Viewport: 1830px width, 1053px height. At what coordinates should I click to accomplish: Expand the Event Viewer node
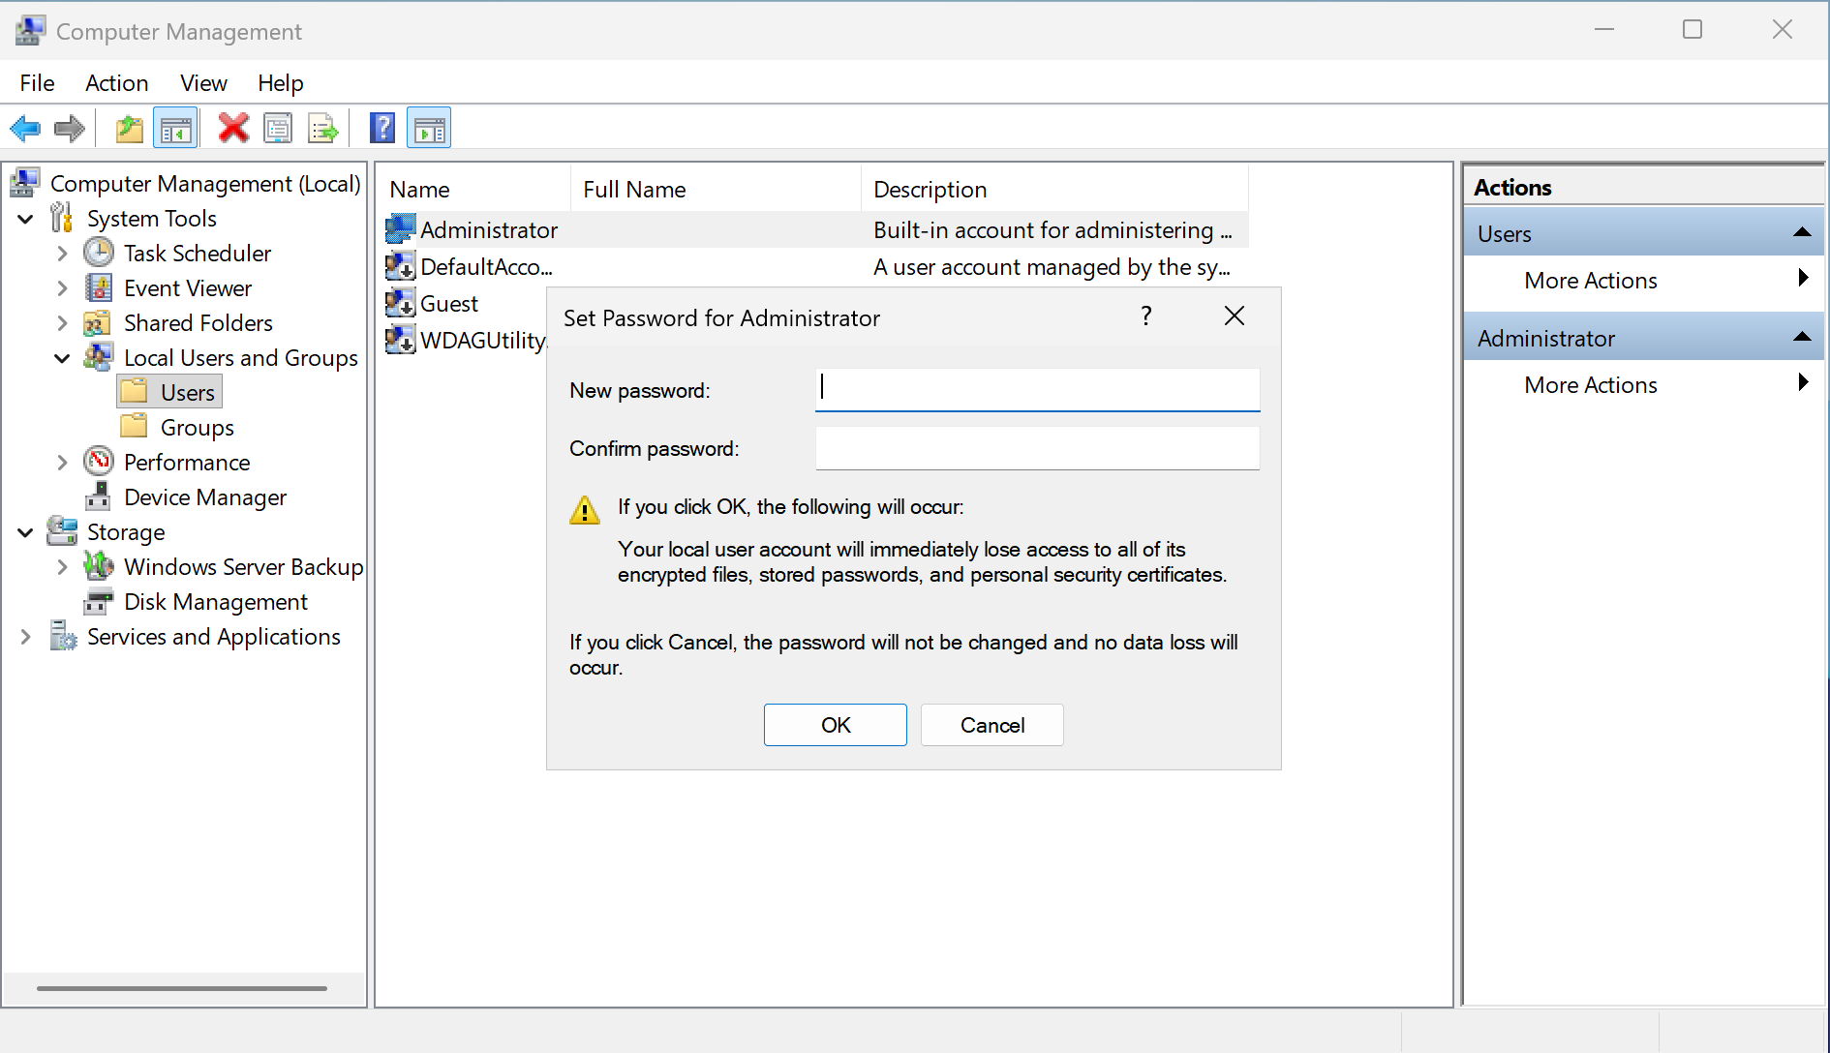pos(63,288)
